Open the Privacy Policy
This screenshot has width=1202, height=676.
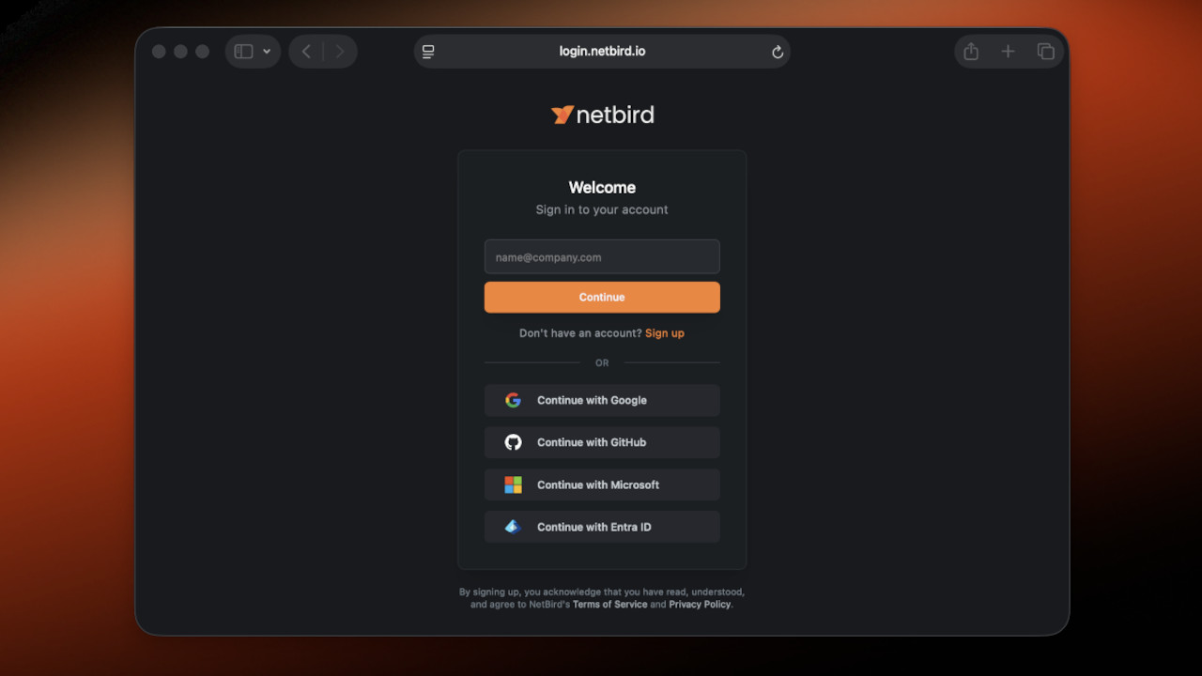click(x=699, y=604)
